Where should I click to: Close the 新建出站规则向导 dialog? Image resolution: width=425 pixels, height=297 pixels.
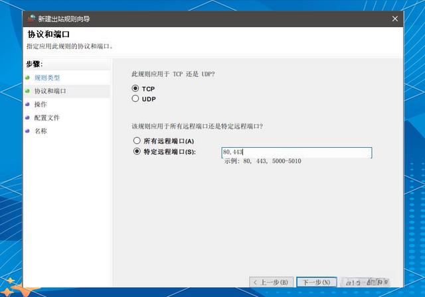(x=395, y=19)
